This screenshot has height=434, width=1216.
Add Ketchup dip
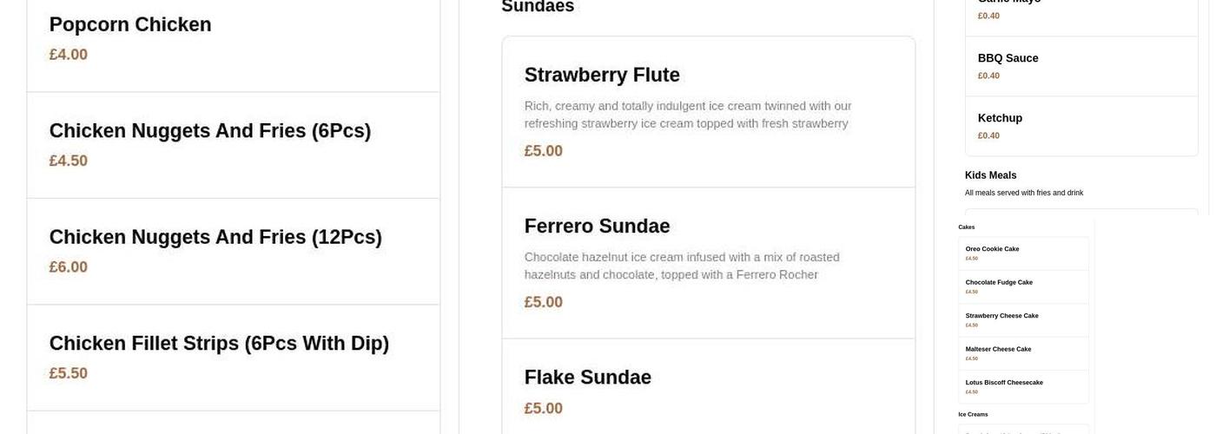1000,119
